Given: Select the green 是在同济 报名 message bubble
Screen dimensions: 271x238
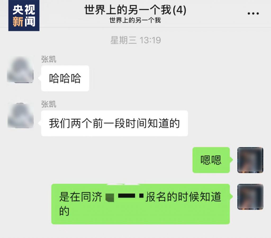Looking at the screenshot, I should (141, 204).
